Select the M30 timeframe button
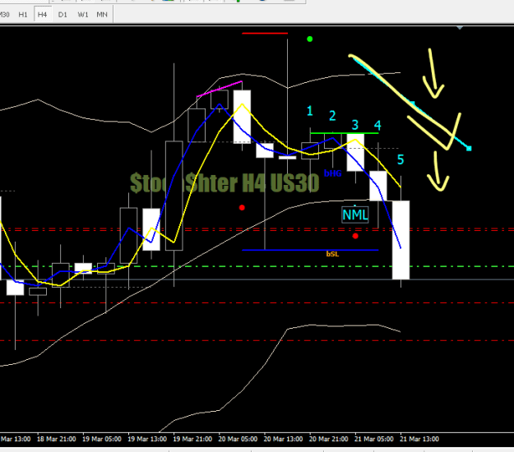The height and width of the screenshot is (452, 514). [5, 15]
